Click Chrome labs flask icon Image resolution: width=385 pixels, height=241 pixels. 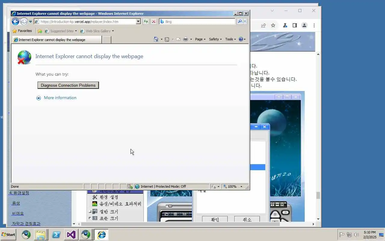coord(285,26)
